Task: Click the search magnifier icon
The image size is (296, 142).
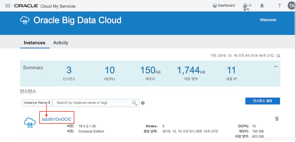Action: (x=135, y=103)
